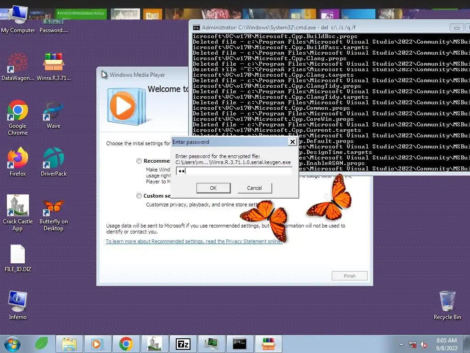Launch Google Chrome from the desktop

pos(17,118)
